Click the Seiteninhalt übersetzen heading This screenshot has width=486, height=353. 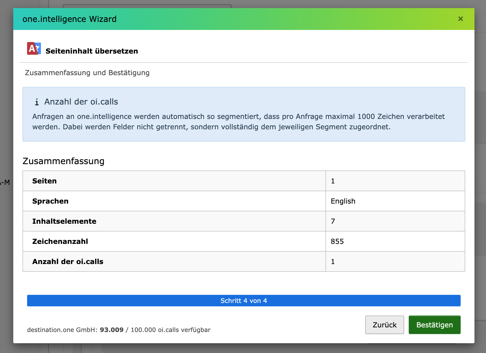pos(92,51)
